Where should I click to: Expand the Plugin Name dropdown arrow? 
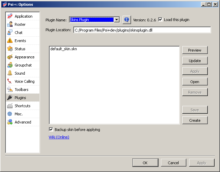pyautogui.click(x=117, y=20)
